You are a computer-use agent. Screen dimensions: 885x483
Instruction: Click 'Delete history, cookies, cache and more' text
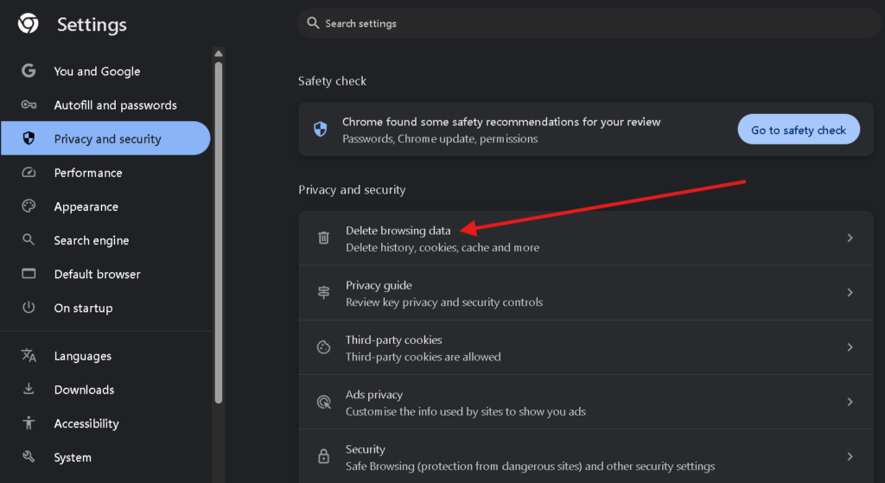[442, 247]
